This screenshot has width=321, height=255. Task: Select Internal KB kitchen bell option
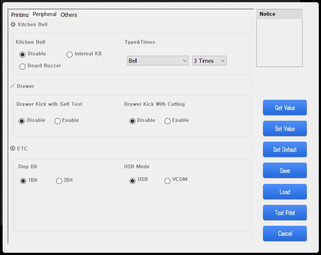(70, 55)
